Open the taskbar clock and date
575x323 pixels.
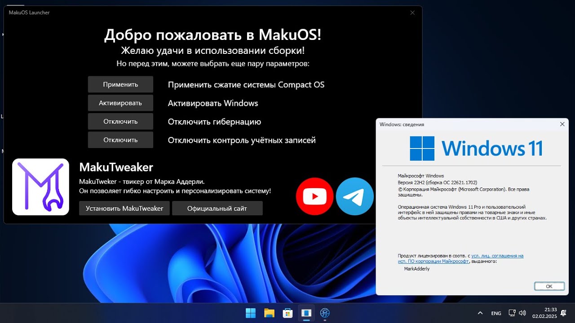tap(544, 313)
